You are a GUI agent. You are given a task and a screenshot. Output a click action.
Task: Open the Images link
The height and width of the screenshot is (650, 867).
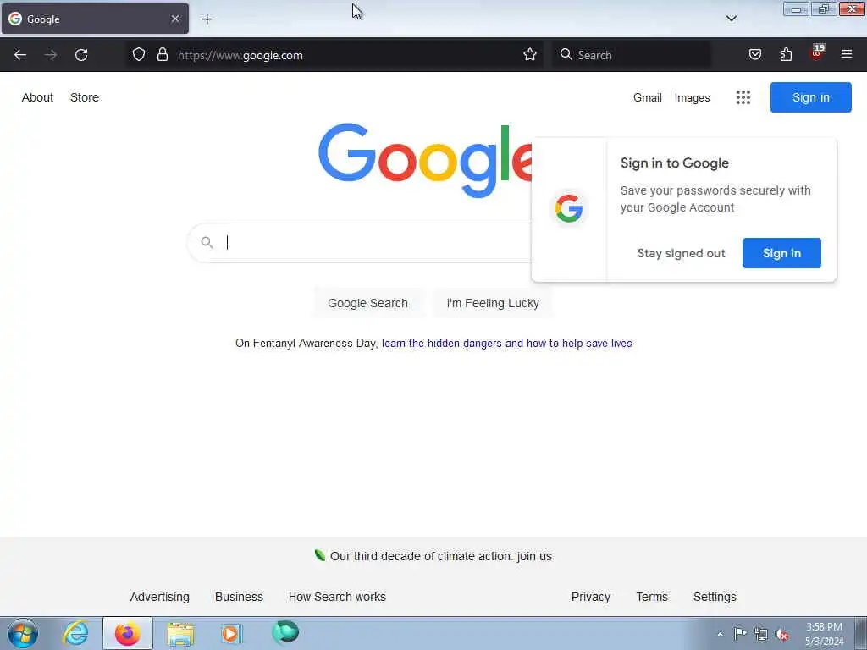692,98
